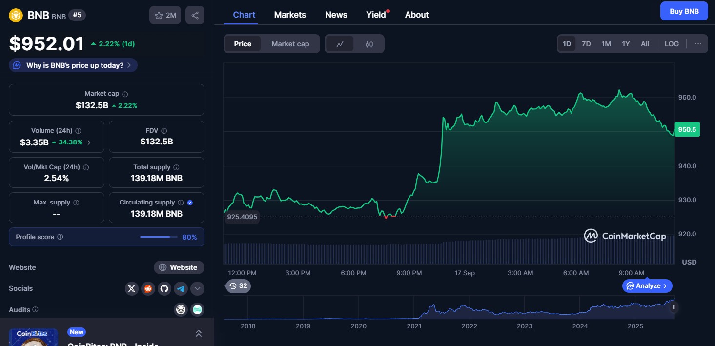
Task: Expand more socials with the chevron
Action: click(197, 288)
